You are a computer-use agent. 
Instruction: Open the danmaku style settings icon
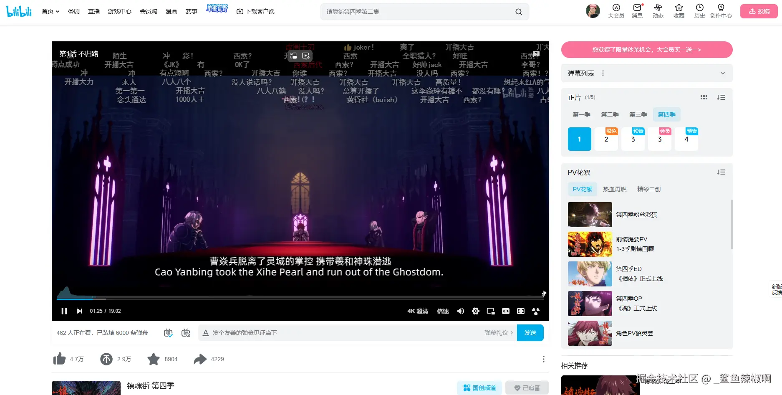point(186,332)
